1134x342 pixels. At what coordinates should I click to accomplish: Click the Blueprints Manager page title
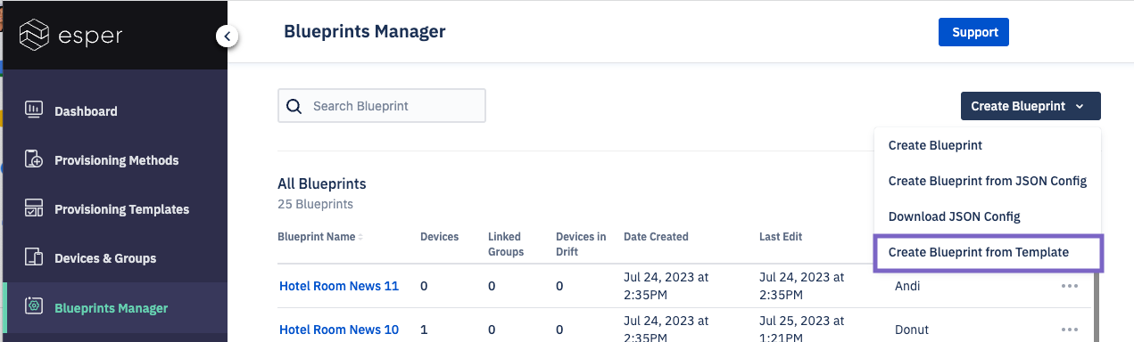[364, 32]
